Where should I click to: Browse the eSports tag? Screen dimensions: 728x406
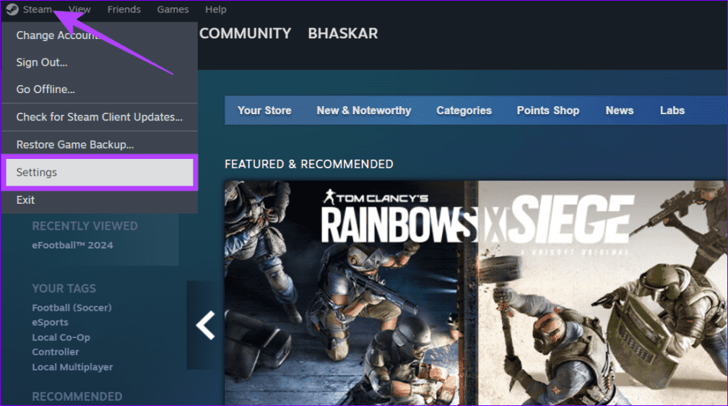(50, 322)
